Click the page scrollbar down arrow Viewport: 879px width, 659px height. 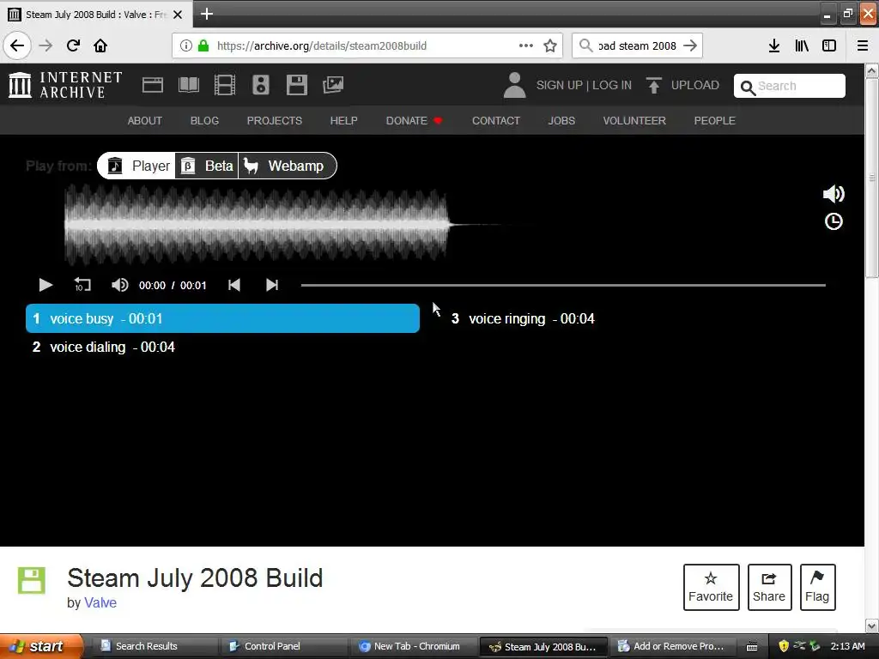click(x=872, y=626)
